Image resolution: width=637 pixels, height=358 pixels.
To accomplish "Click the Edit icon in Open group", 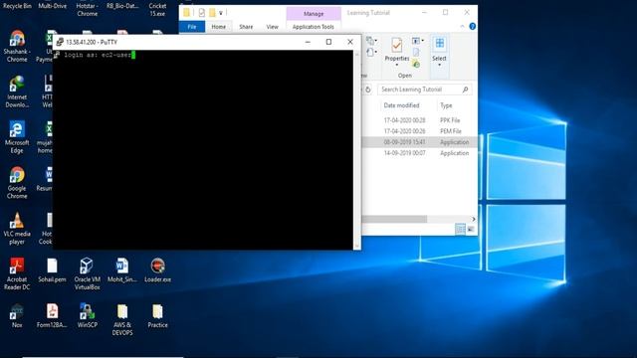I will [x=416, y=53].
